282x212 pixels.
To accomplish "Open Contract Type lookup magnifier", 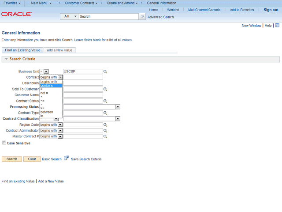I will click(x=105, y=113).
